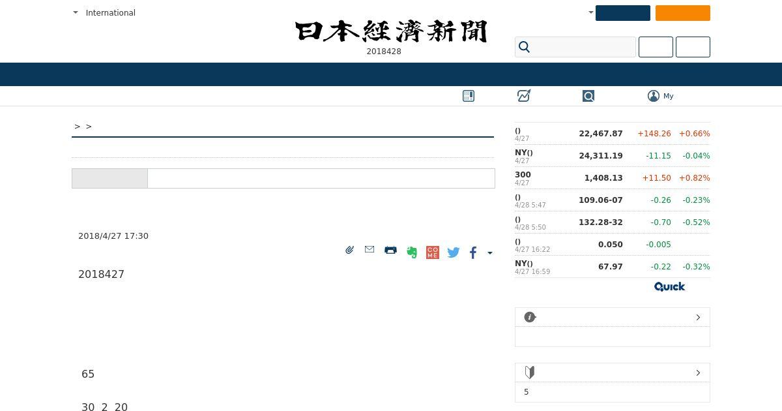This screenshot has height=411, width=782.
Task: Open dropdown arrow left of blue button
Action: tap(591, 12)
